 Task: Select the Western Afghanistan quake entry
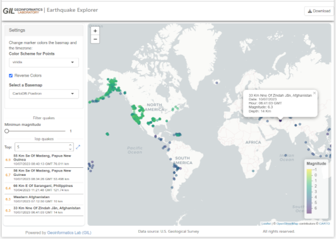[x=44, y=199]
